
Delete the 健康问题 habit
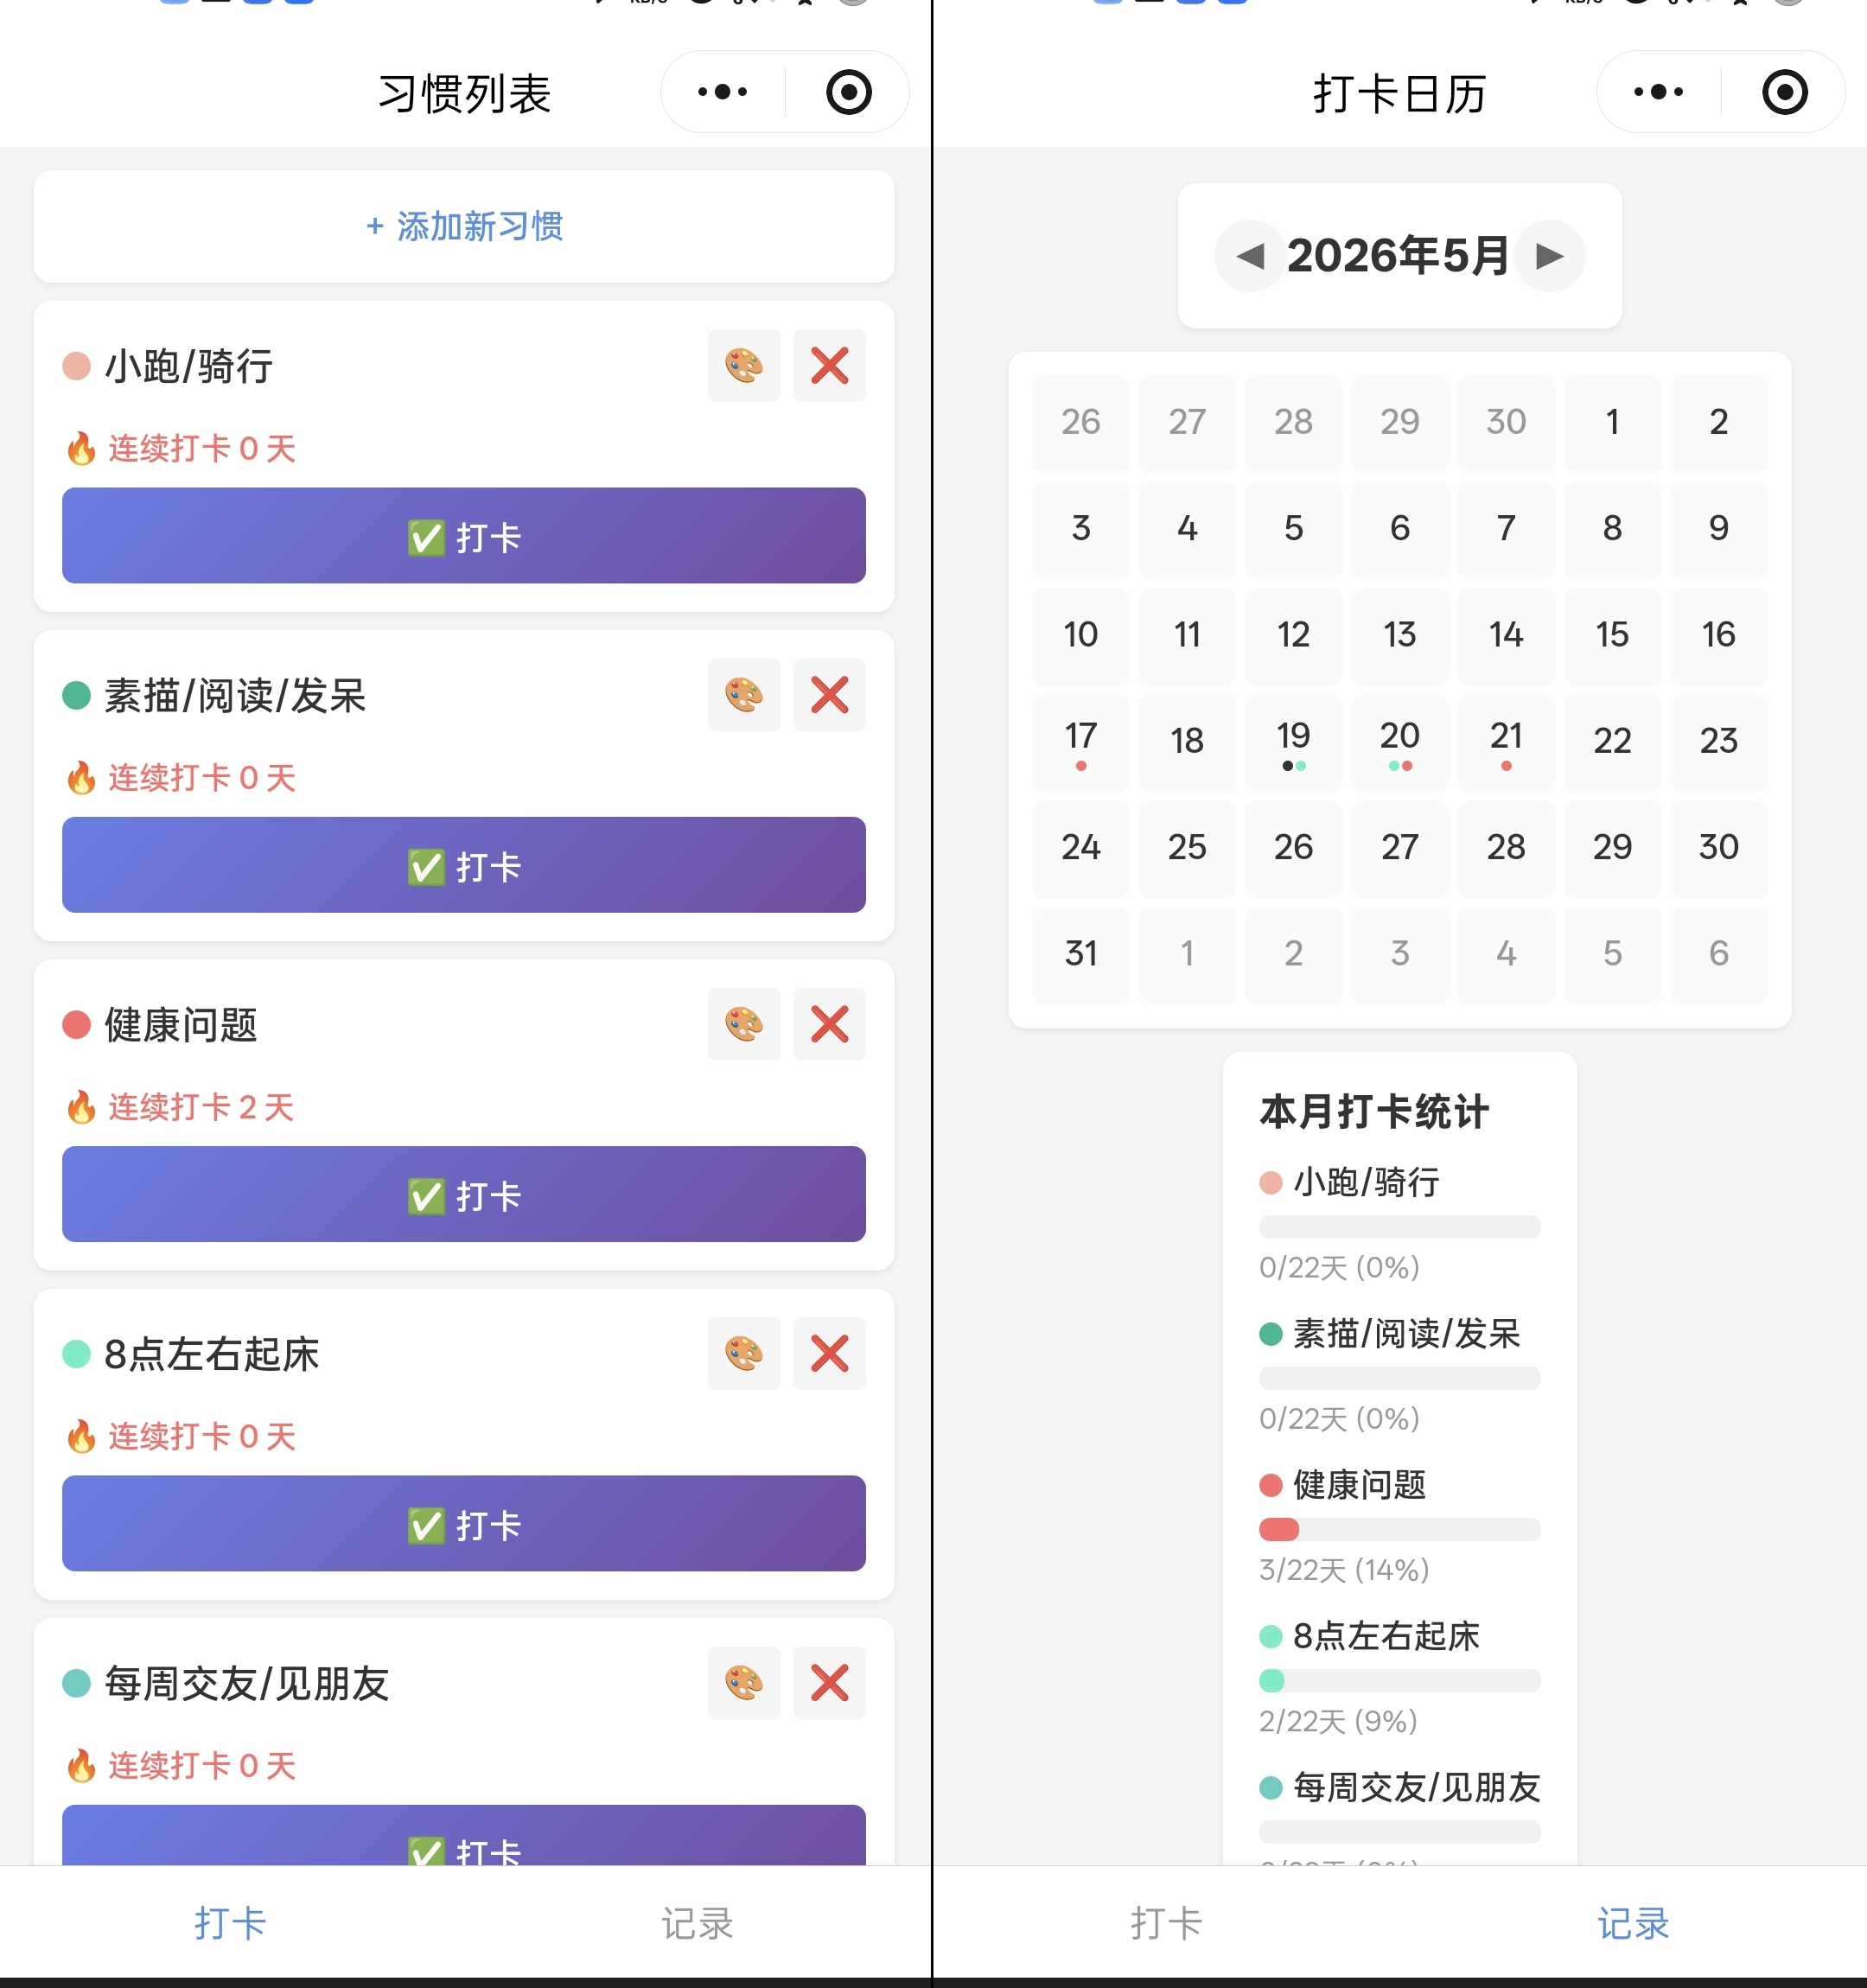pos(829,1024)
